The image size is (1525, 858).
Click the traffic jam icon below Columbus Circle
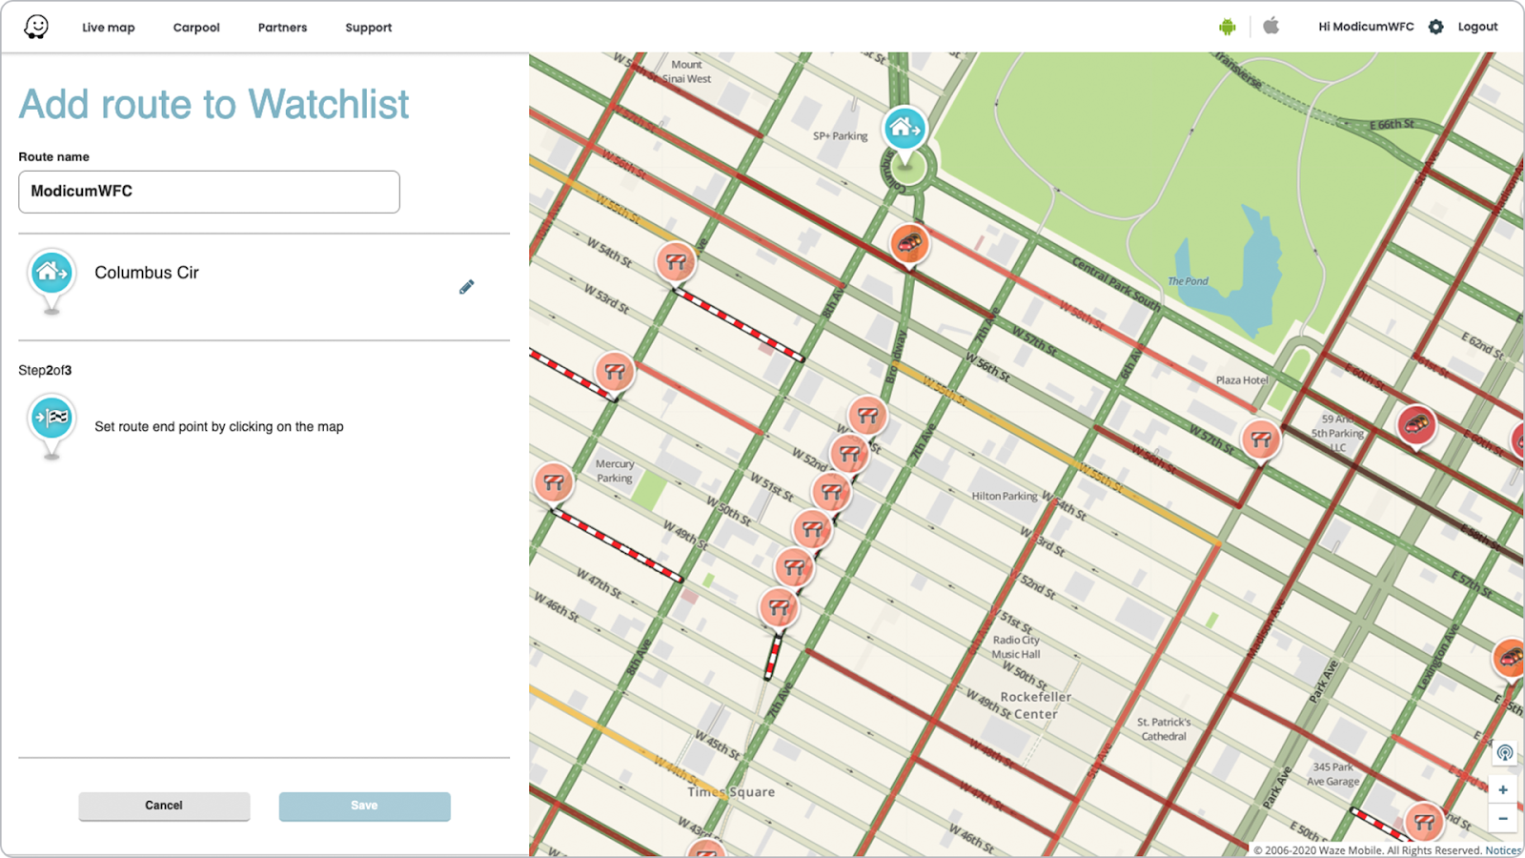[x=909, y=245]
